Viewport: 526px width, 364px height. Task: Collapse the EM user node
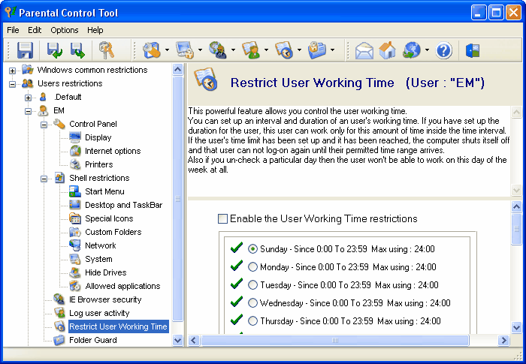29,111
